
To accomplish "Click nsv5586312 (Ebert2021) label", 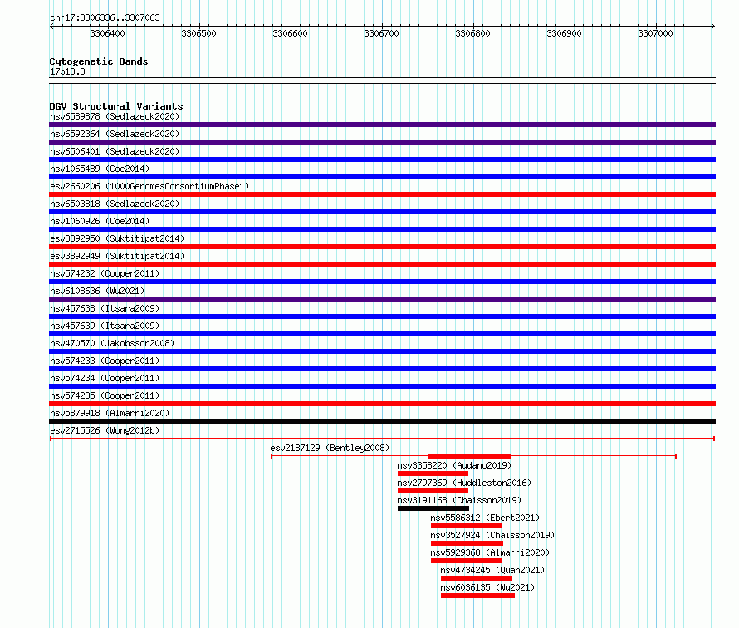I will [485, 518].
